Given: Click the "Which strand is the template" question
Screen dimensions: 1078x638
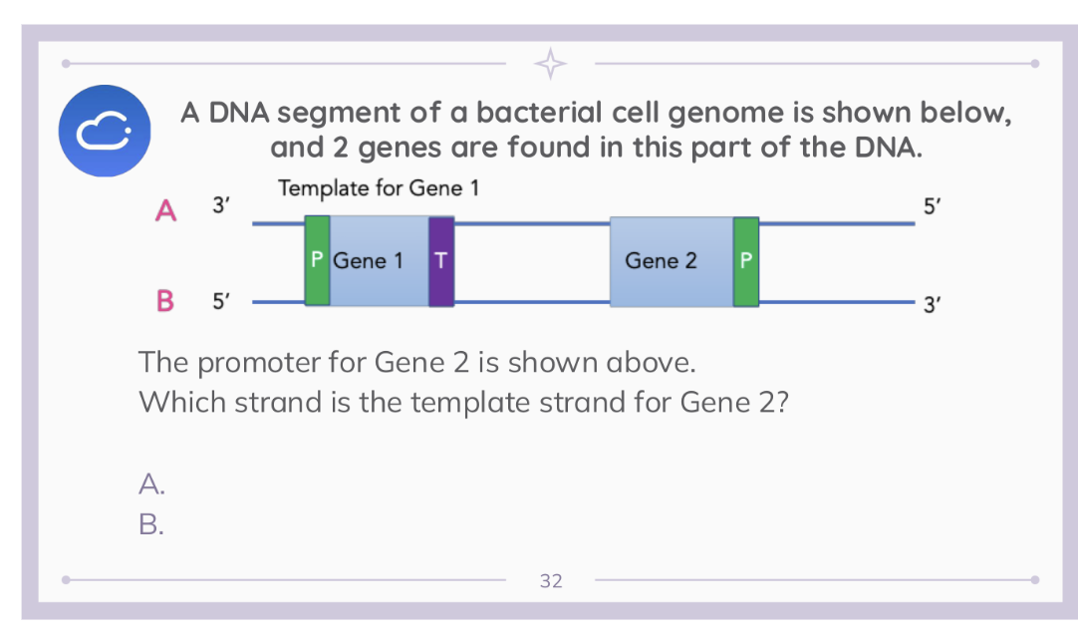Looking at the screenshot, I should (x=464, y=403).
